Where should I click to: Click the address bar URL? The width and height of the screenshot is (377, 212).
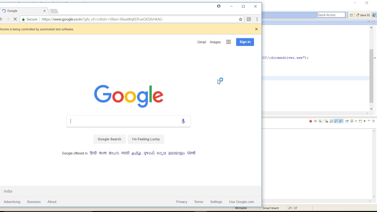pos(102,19)
